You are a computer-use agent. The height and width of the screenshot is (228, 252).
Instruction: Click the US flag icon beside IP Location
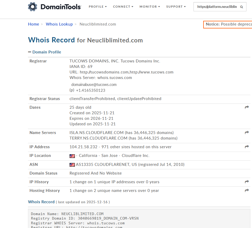72,156
